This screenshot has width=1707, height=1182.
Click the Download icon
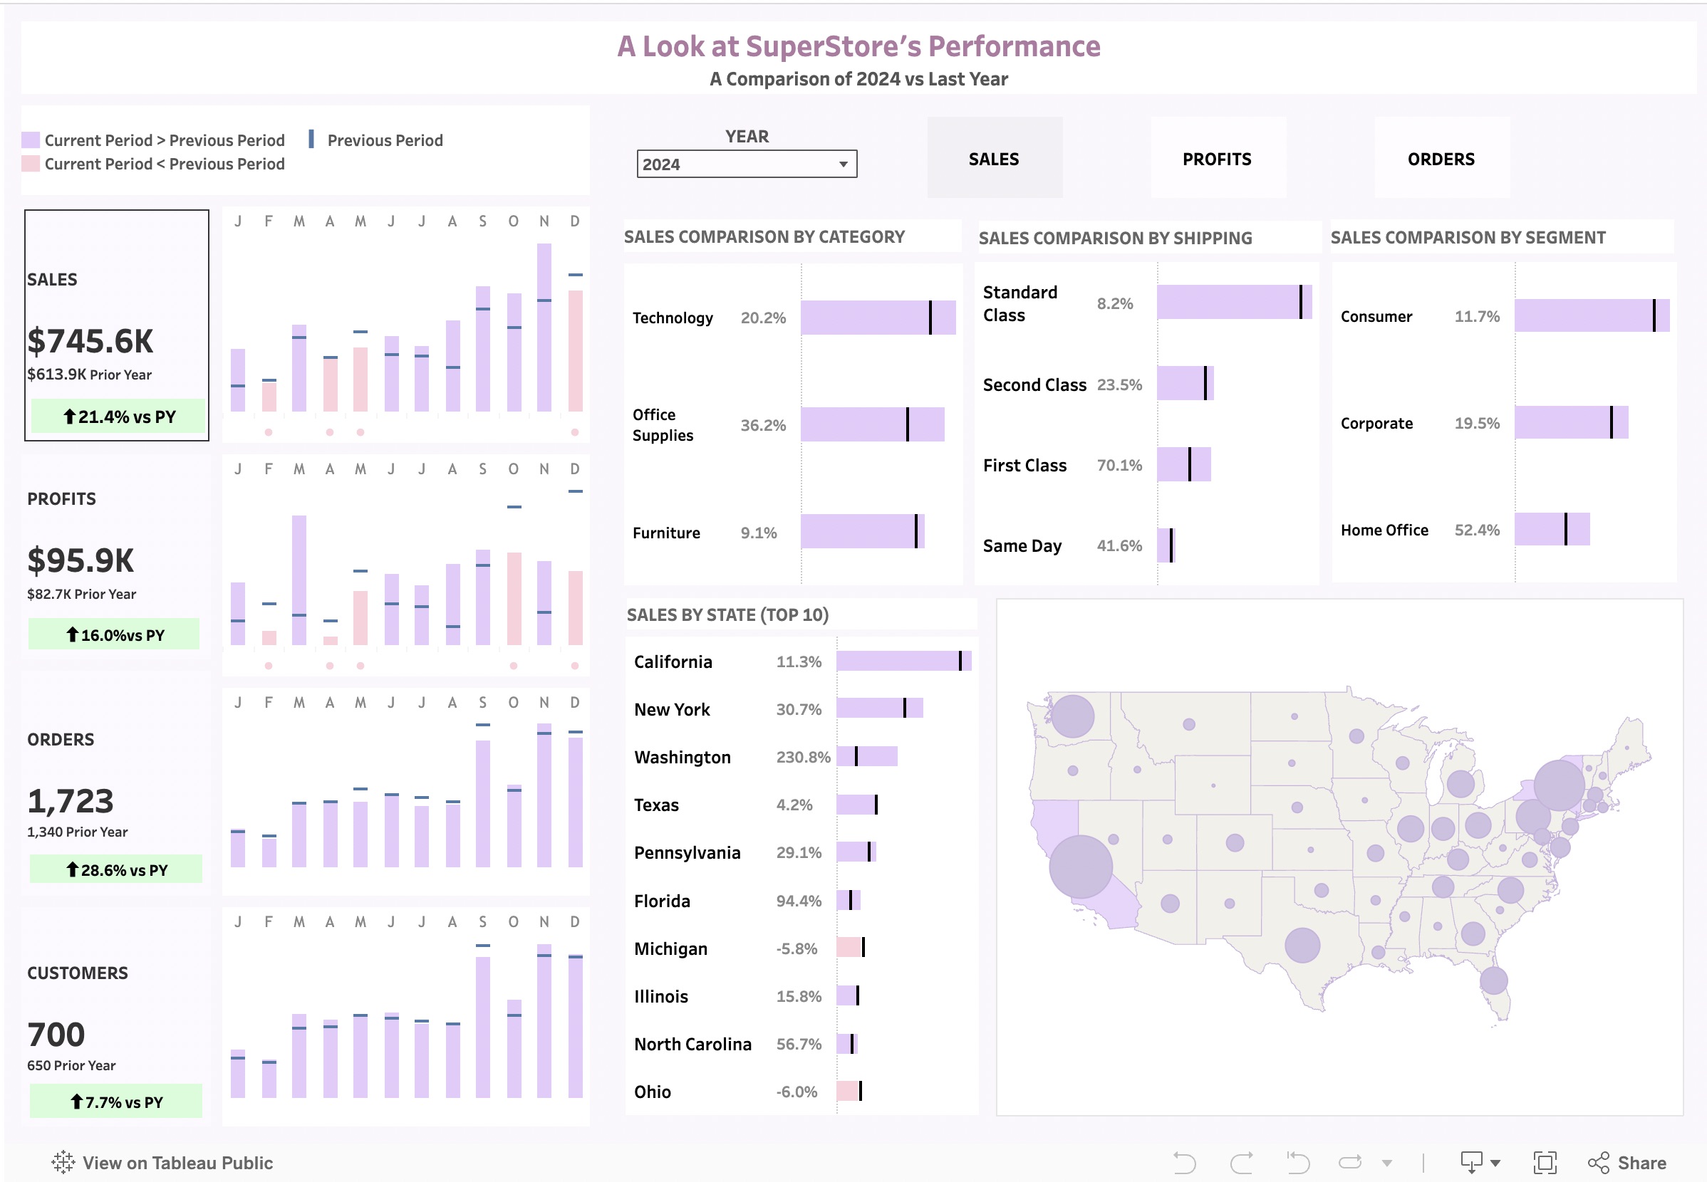point(1471,1163)
